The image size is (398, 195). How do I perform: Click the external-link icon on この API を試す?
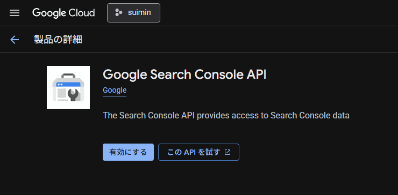click(228, 152)
